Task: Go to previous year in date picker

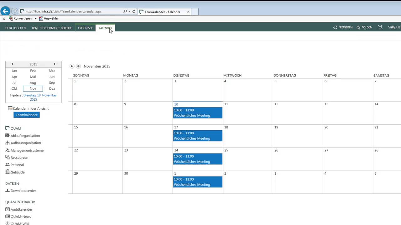Action: click(x=12, y=64)
